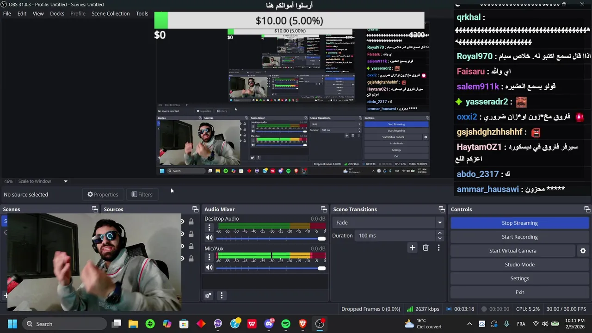Open source Properties button
Image resolution: width=592 pixels, height=333 pixels.
pyautogui.click(x=103, y=194)
